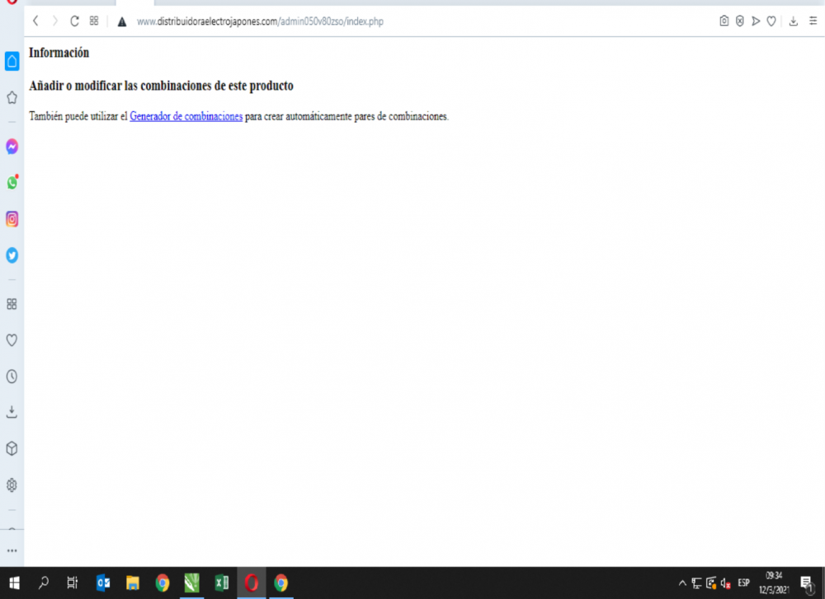Open the Easy Setup menu icon
This screenshot has width=825, height=599.
point(813,21)
